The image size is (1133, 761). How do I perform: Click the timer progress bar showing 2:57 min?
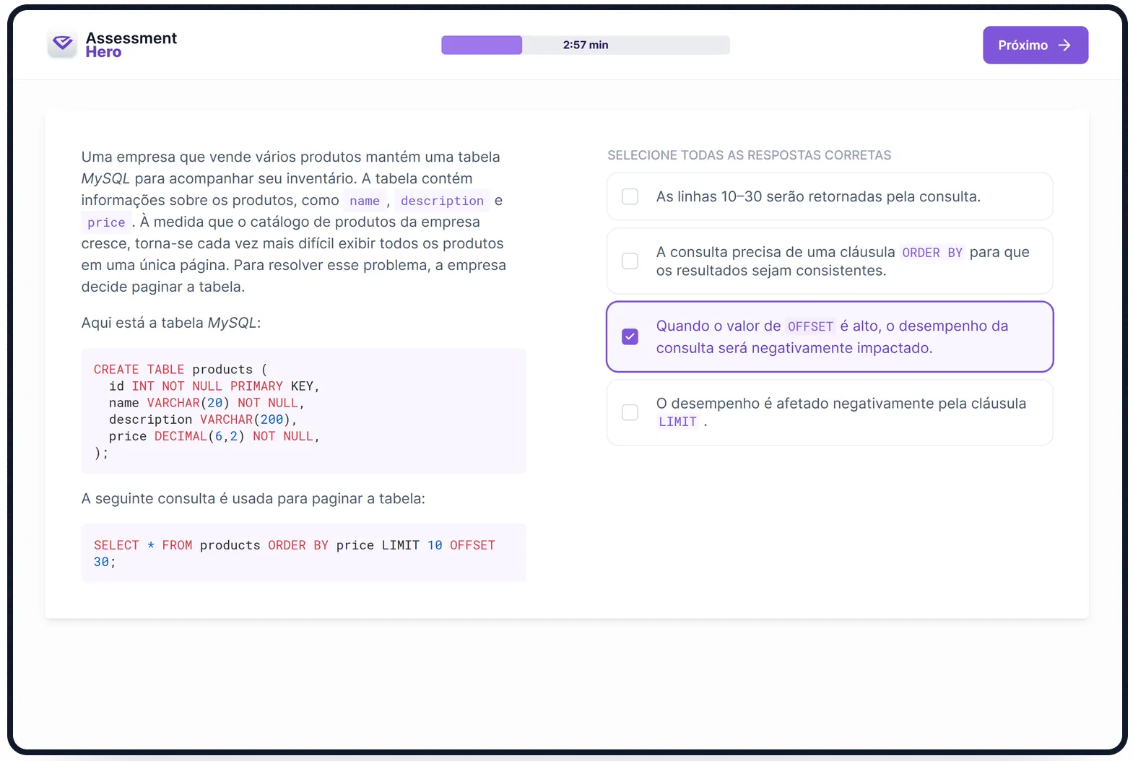click(586, 45)
